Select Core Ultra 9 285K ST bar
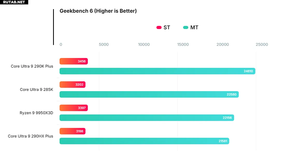The width and height of the screenshot is (296, 152). (x=72, y=85)
